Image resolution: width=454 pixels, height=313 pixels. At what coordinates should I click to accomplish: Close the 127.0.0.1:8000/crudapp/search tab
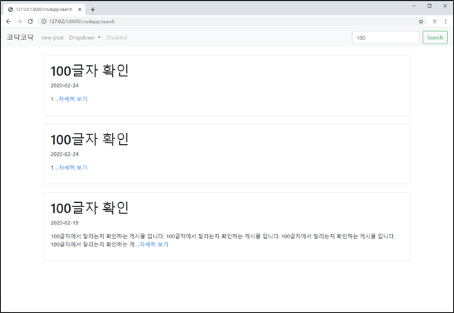click(x=80, y=10)
